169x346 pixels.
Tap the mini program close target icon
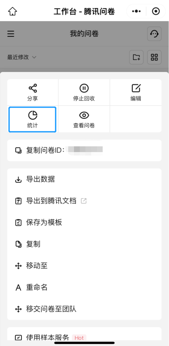[x=156, y=11]
